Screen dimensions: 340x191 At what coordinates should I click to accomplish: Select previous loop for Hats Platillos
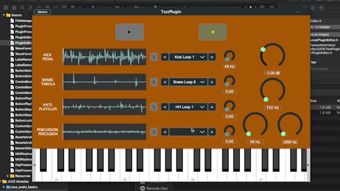pos(165,107)
